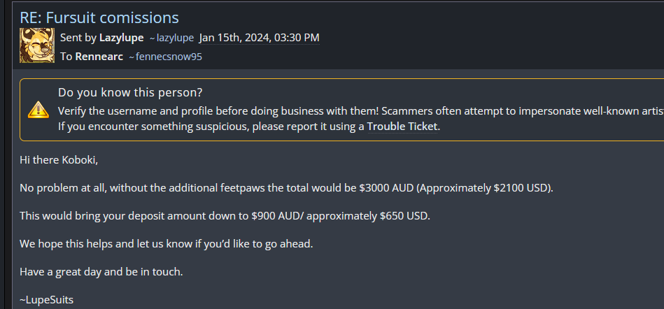Image resolution: width=664 pixels, height=309 pixels.
Task: Click the "Do you know this person?" heading
Action: click(x=130, y=93)
